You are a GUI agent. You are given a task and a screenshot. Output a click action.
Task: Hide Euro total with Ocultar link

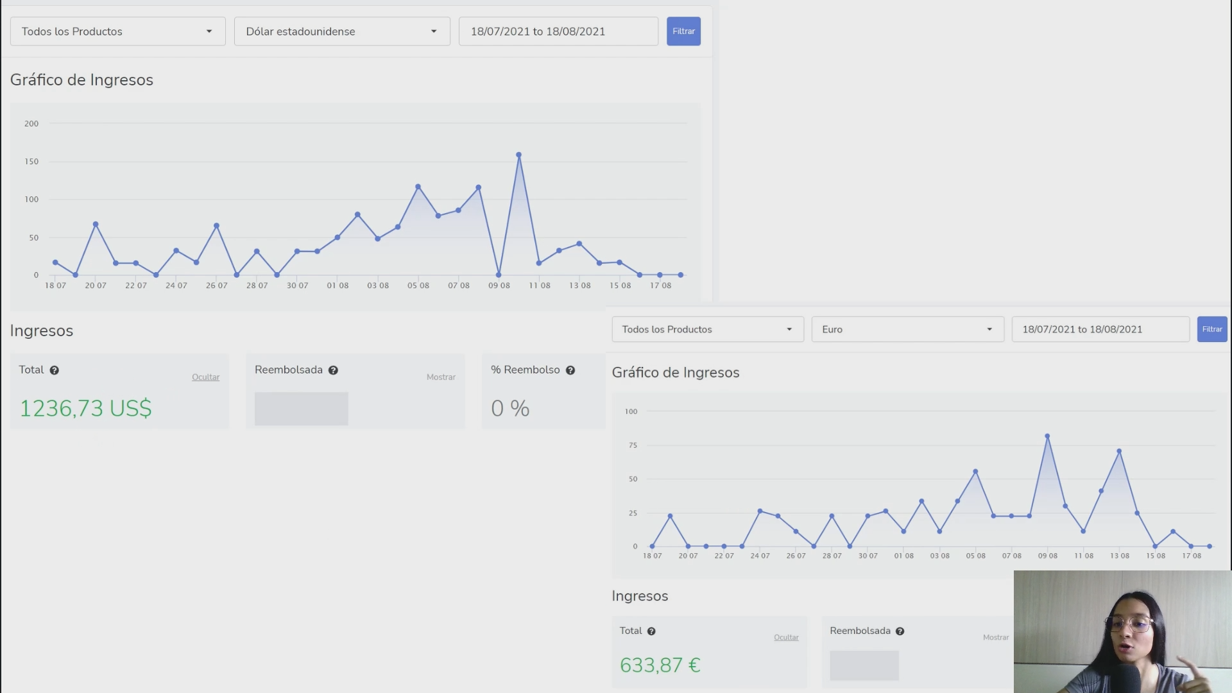point(786,638)
